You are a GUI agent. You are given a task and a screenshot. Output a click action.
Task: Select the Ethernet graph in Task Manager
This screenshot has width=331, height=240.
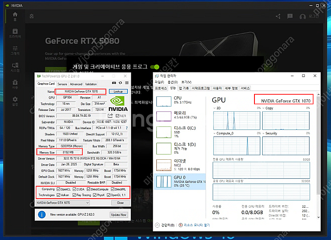point(163,165)
